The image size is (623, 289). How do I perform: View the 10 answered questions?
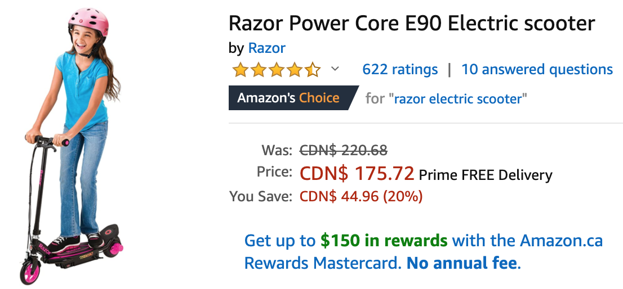click(537, 70)
